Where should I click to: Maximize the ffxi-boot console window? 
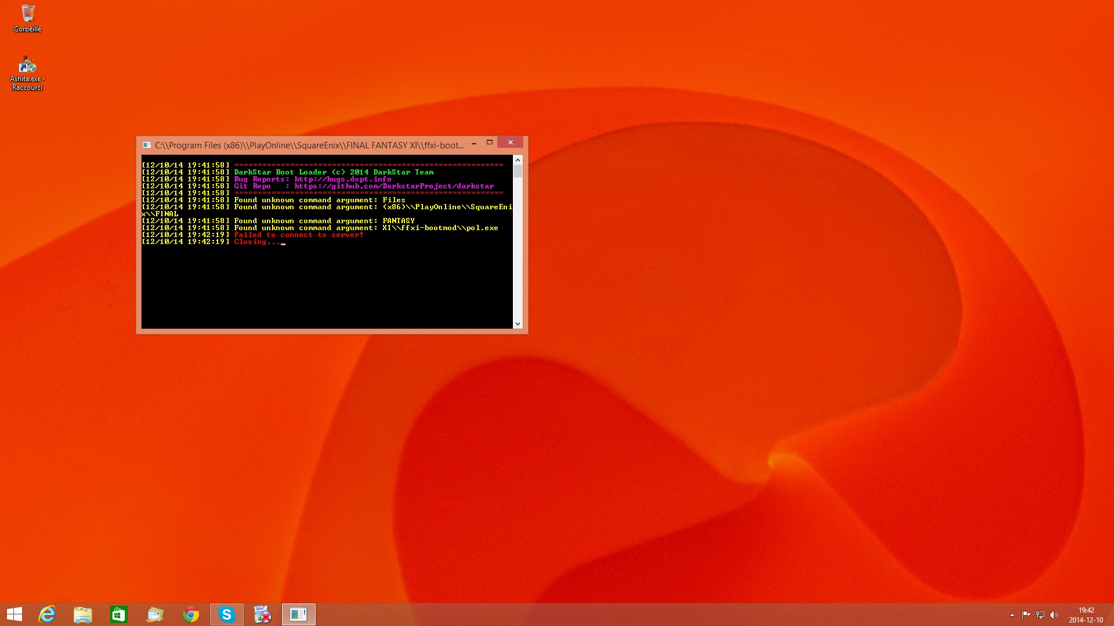coord(490,143)
